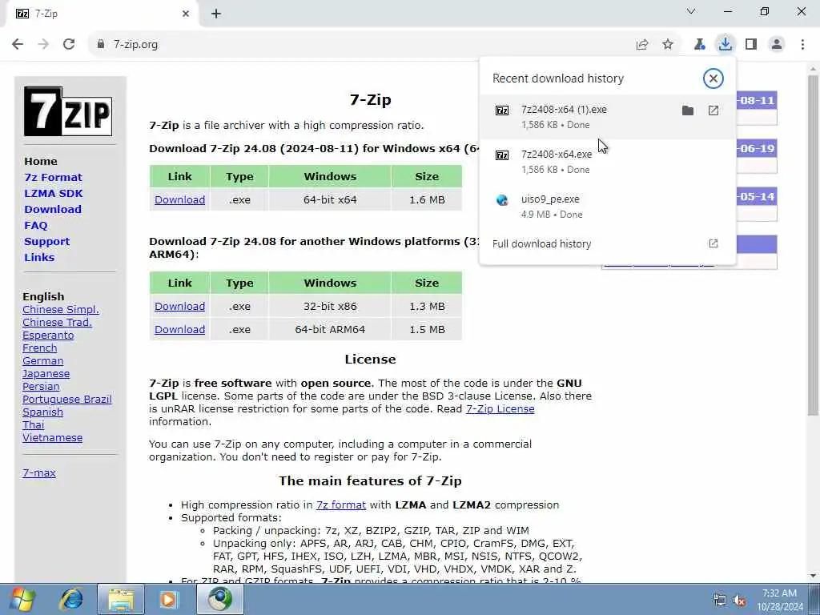820x615 pixels.
Task: Open the 7-max link
Action: click(x=39, y=472)
